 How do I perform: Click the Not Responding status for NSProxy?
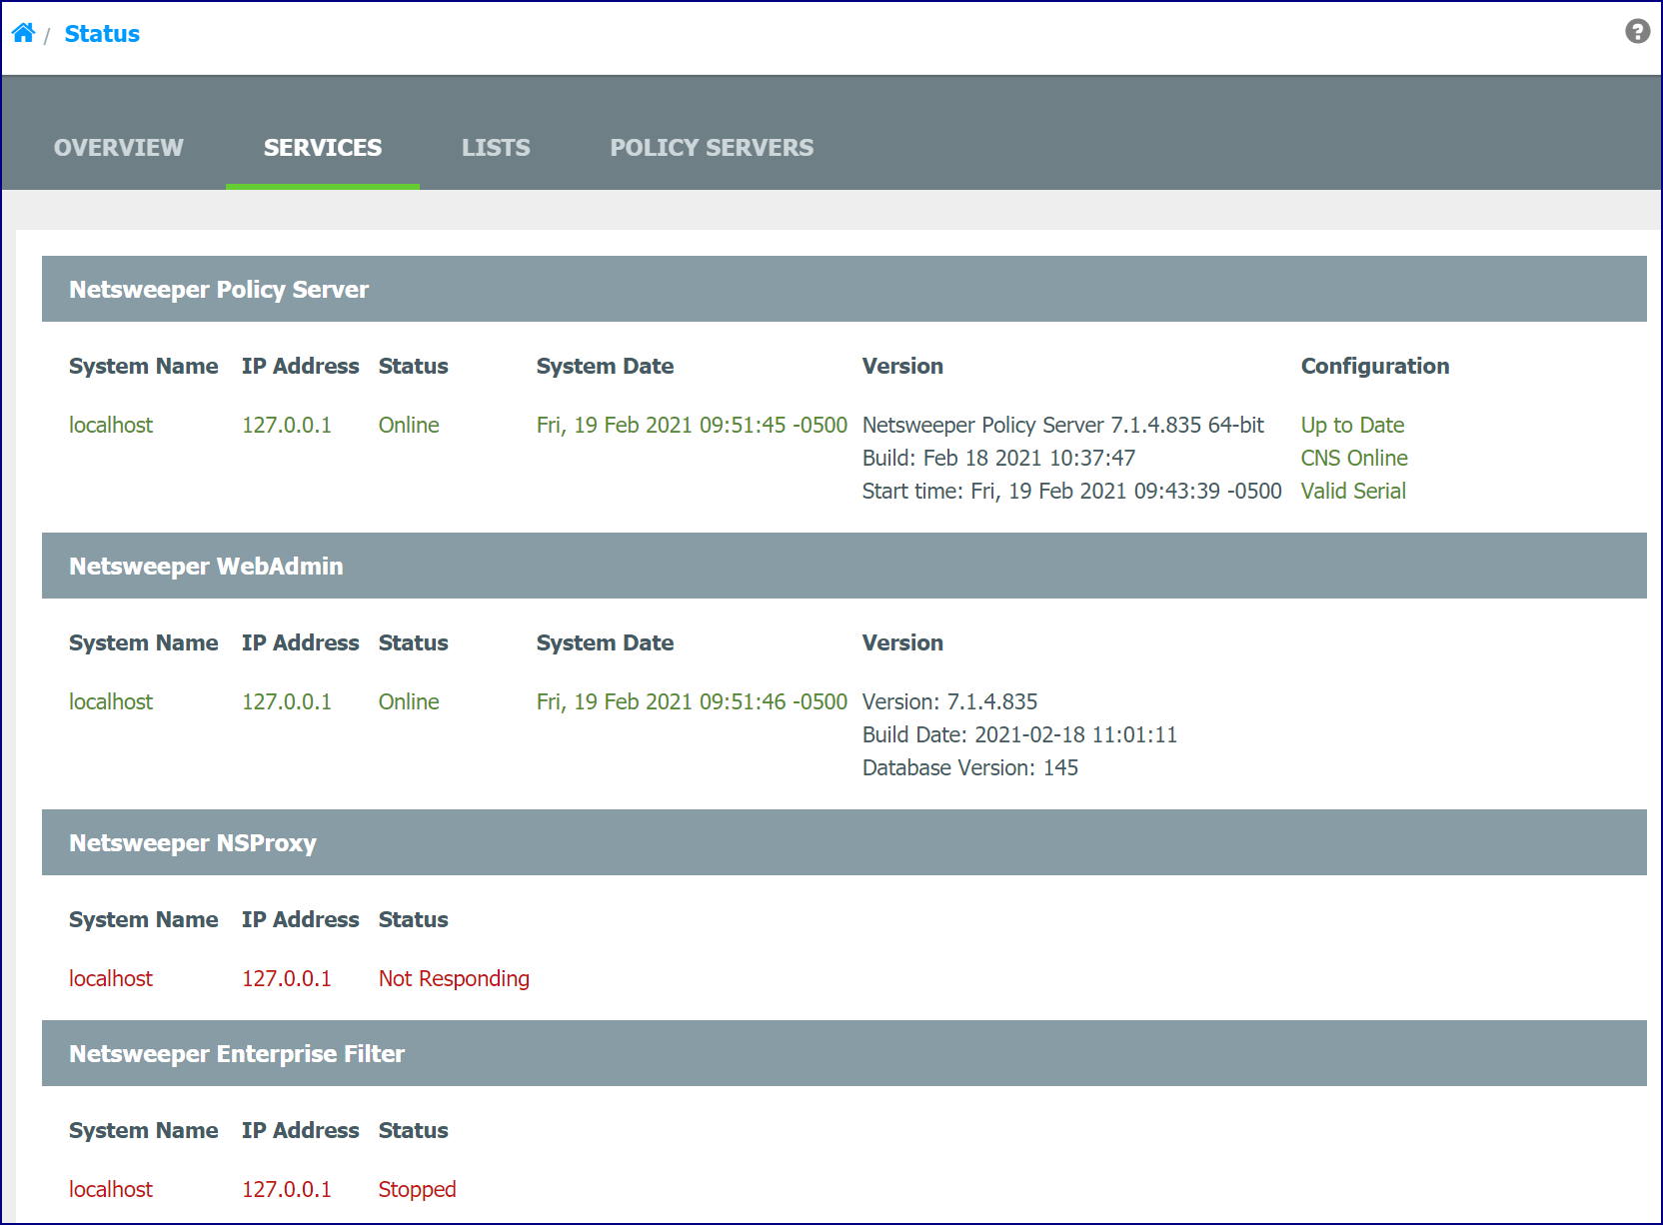(x=454, y=978)
